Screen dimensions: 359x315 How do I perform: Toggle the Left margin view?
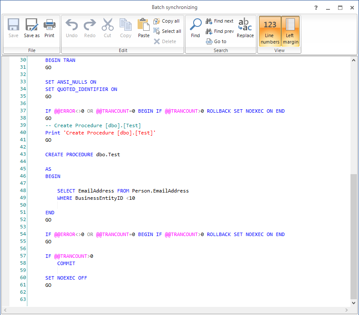tap(291, 31)
